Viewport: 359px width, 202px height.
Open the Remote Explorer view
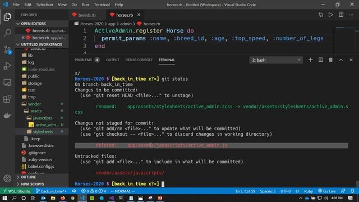7,82
